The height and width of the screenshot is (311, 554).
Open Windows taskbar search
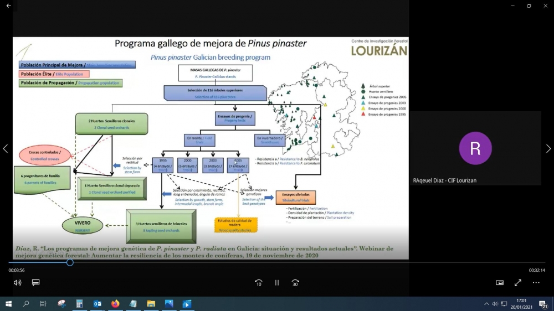coord(26,304)
